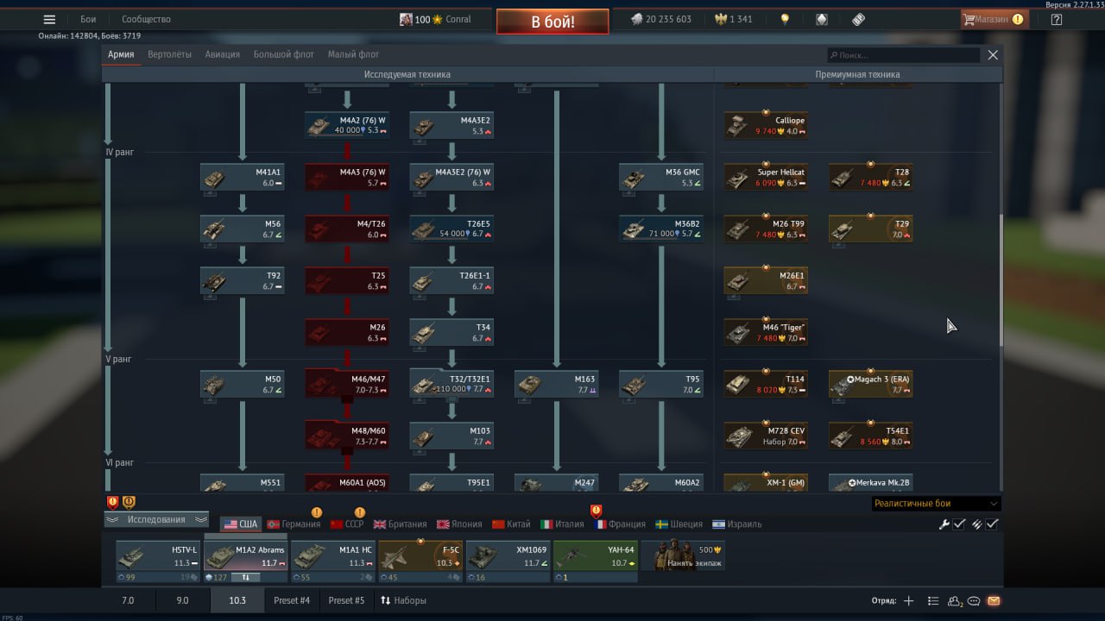Viewport: 1105px width, 621px height.
Task: Start battle with В бой! button
Action: coord(552,22)
